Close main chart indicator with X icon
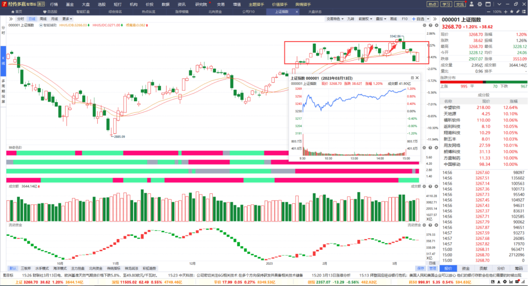Image resolution: width=528 pixels, height=286 pixels. [436, 25]
